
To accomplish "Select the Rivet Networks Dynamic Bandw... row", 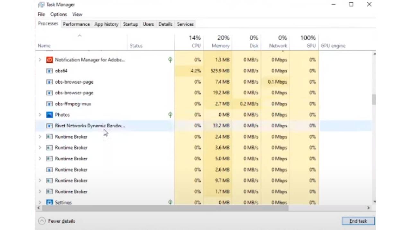I will 204,126.
